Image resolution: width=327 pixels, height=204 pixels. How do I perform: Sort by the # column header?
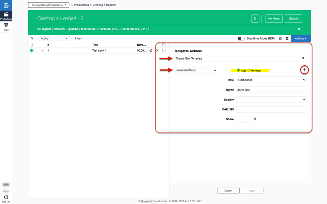(48, 45)
